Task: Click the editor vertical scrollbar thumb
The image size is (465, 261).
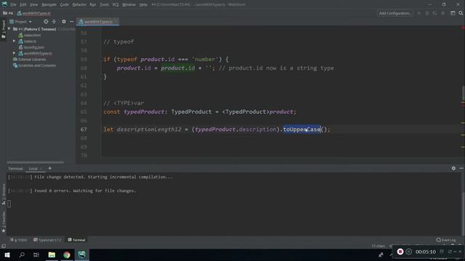Action: pyautogui.click(x=463, y=94)
